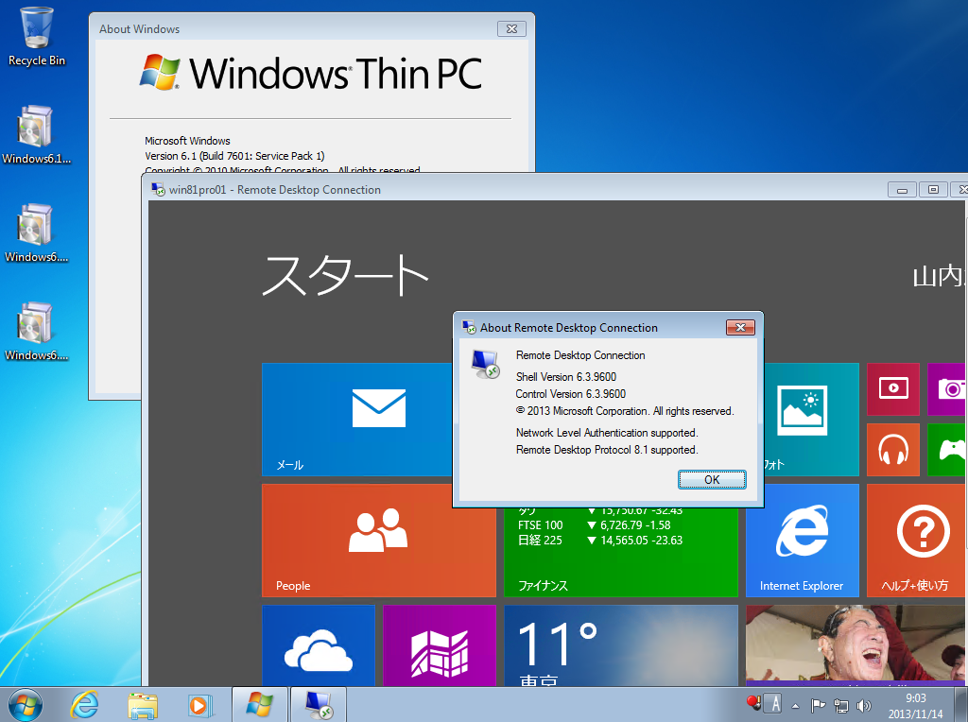
Task: Click the Windows Thin PC logo
Action: (310, 73)
